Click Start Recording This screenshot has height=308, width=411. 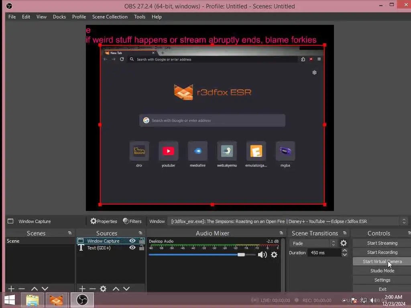(x=382, y=252)
